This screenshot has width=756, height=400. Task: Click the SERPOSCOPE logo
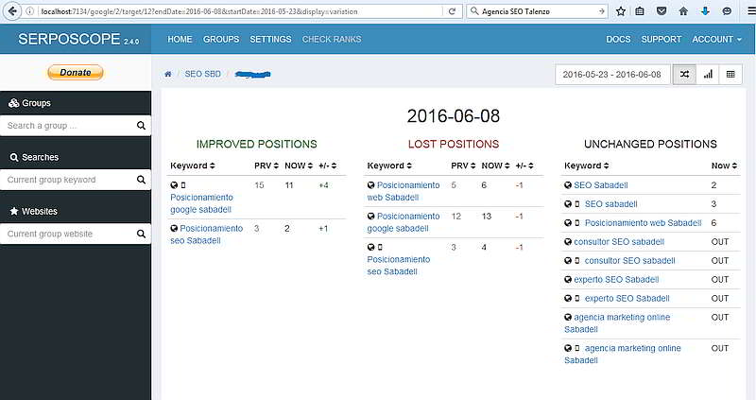coord(78,39)
